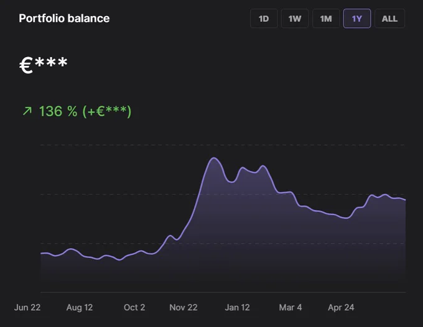423x327 pixels.
Task: Choose the 1M time range
Action: [326, 18]
